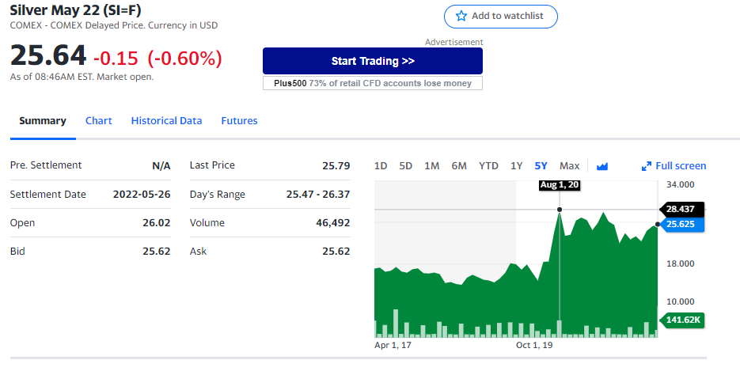
Task: Select the 5Y chart range
Action: click(x=541, y=166)
